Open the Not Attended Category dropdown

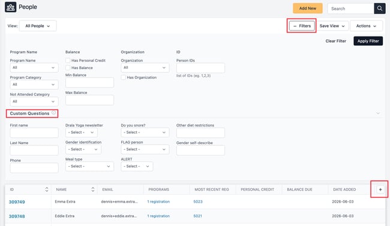point(34,101)
